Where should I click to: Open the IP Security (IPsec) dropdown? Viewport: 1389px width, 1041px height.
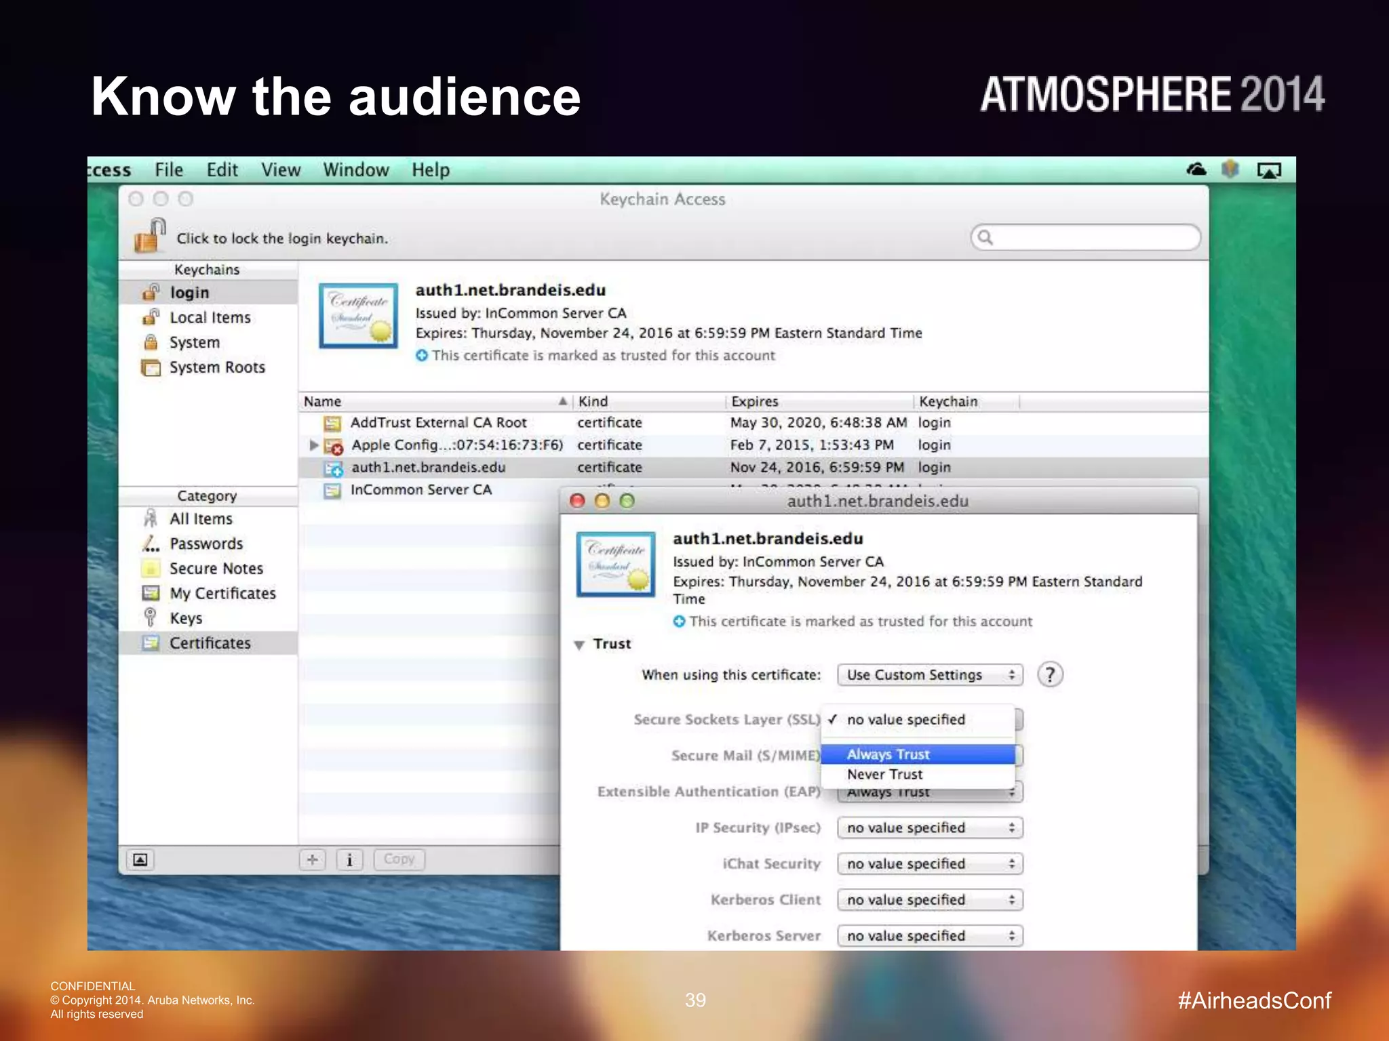pos(930,828)
